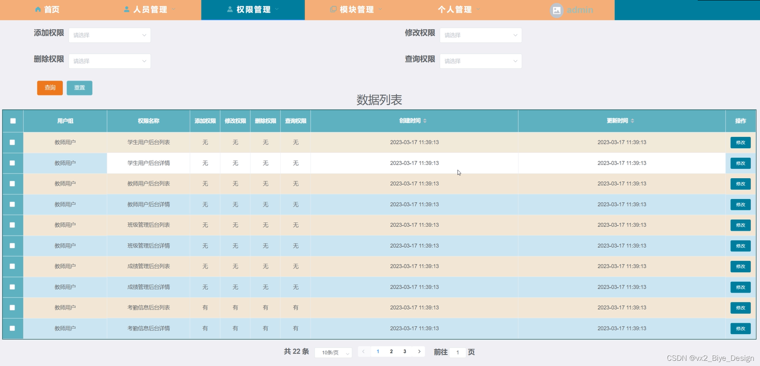Open the 人员管理 menu
Viewport: 760px width, 366px height.
click(149, 10)
